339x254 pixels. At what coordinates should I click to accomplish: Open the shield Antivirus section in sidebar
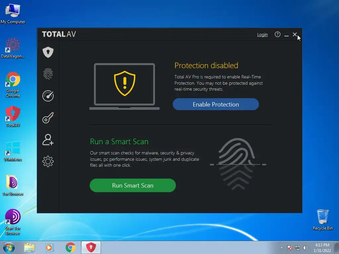point(48,52)
